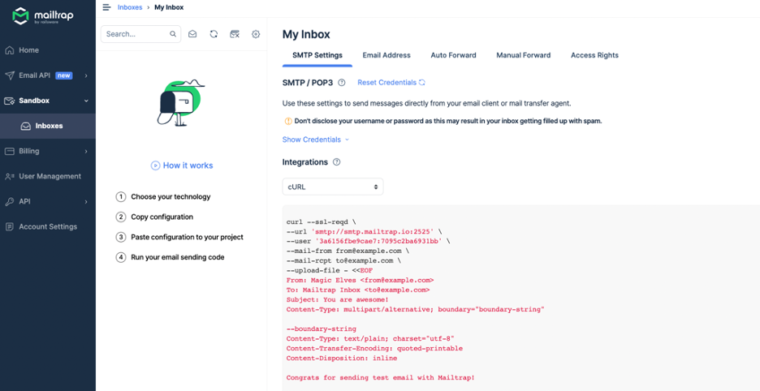Image resolution: width=760 pixels, height=391 pixels.
Task: Click the API key icon
Action: [9, 201]
